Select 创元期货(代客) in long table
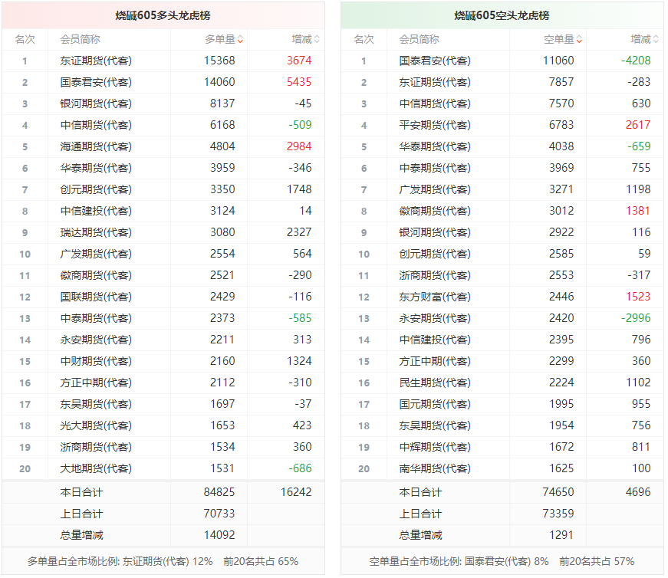Viewport: 668px width, 578px height. (x=96, y=189)
